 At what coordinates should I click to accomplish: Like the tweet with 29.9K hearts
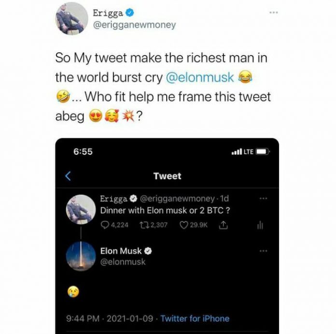183,225
